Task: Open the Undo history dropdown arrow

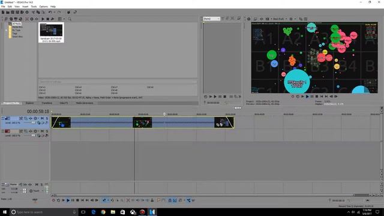Action: coord(55,12)
